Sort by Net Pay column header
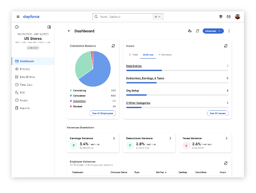The width and height of the screenshot is (256, 193). pos(162,172)
